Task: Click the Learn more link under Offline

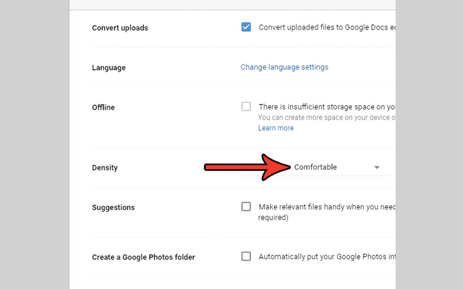Action: click(275, 128)
